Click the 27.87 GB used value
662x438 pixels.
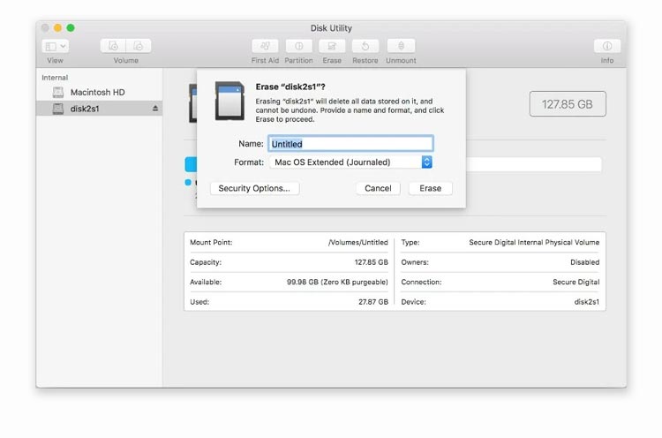coord(373,302)
